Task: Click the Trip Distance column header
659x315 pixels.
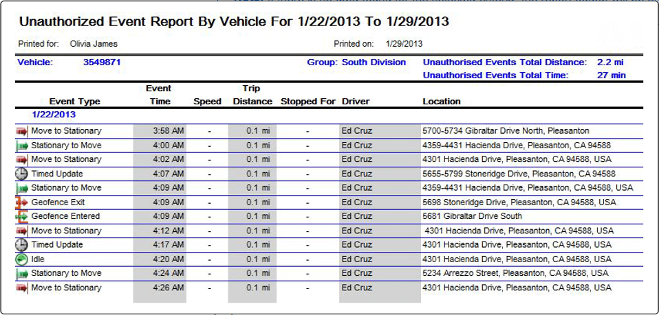Action: 252,95
